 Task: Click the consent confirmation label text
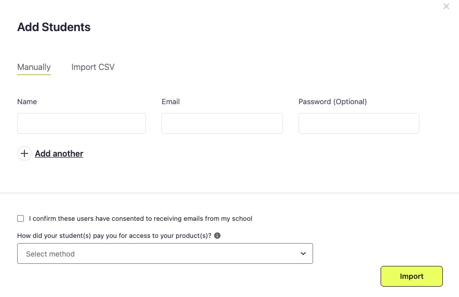pyautogui.click(x=141, y=219)
